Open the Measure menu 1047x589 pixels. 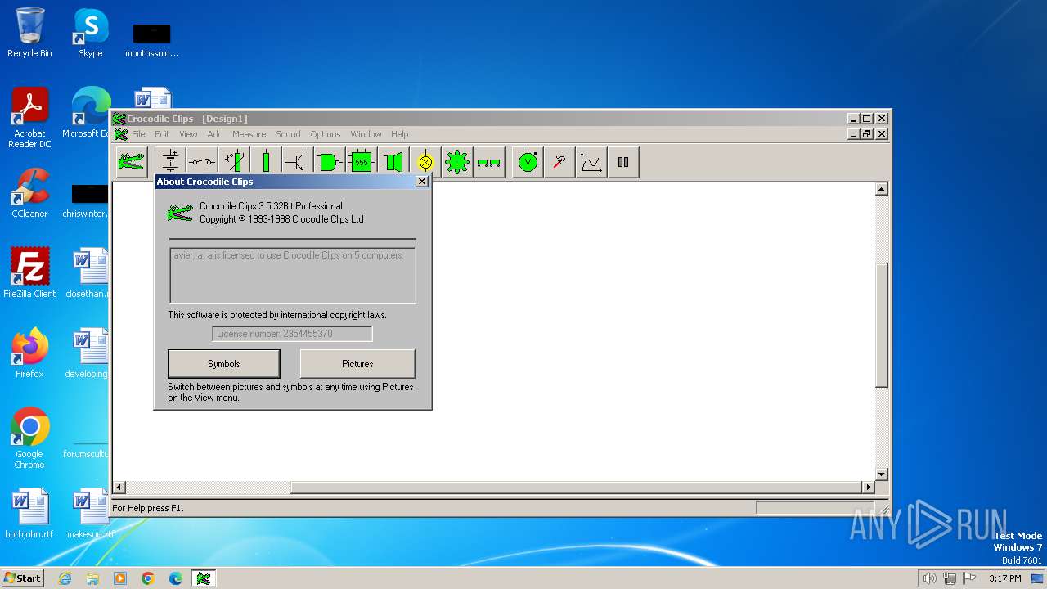249,134
